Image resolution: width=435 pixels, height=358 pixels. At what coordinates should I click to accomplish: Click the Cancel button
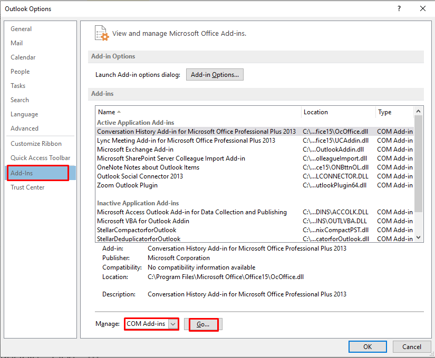[412, 346]
